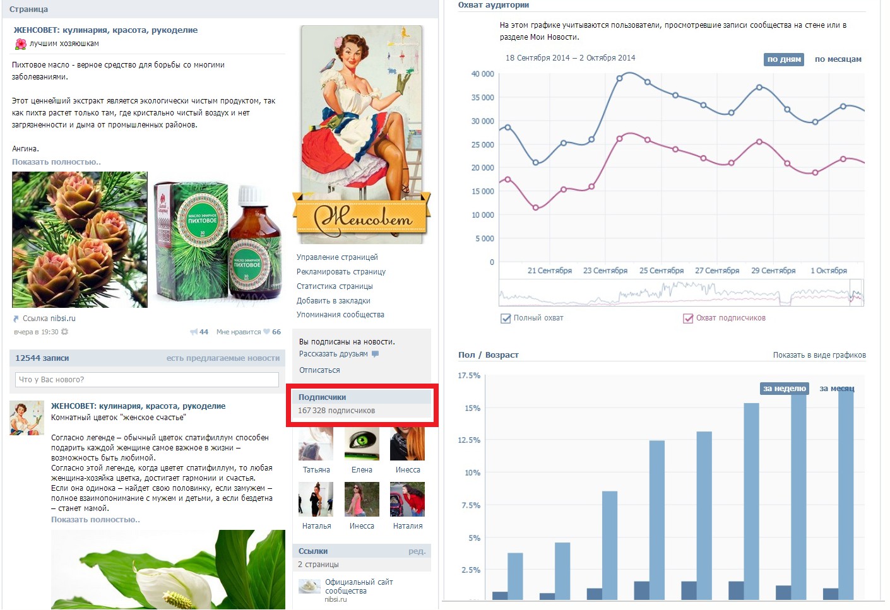Image resolution: width=890 pixels, height=610 pixels.
Task: Click the small post author avatar
Action: (27, 418)
